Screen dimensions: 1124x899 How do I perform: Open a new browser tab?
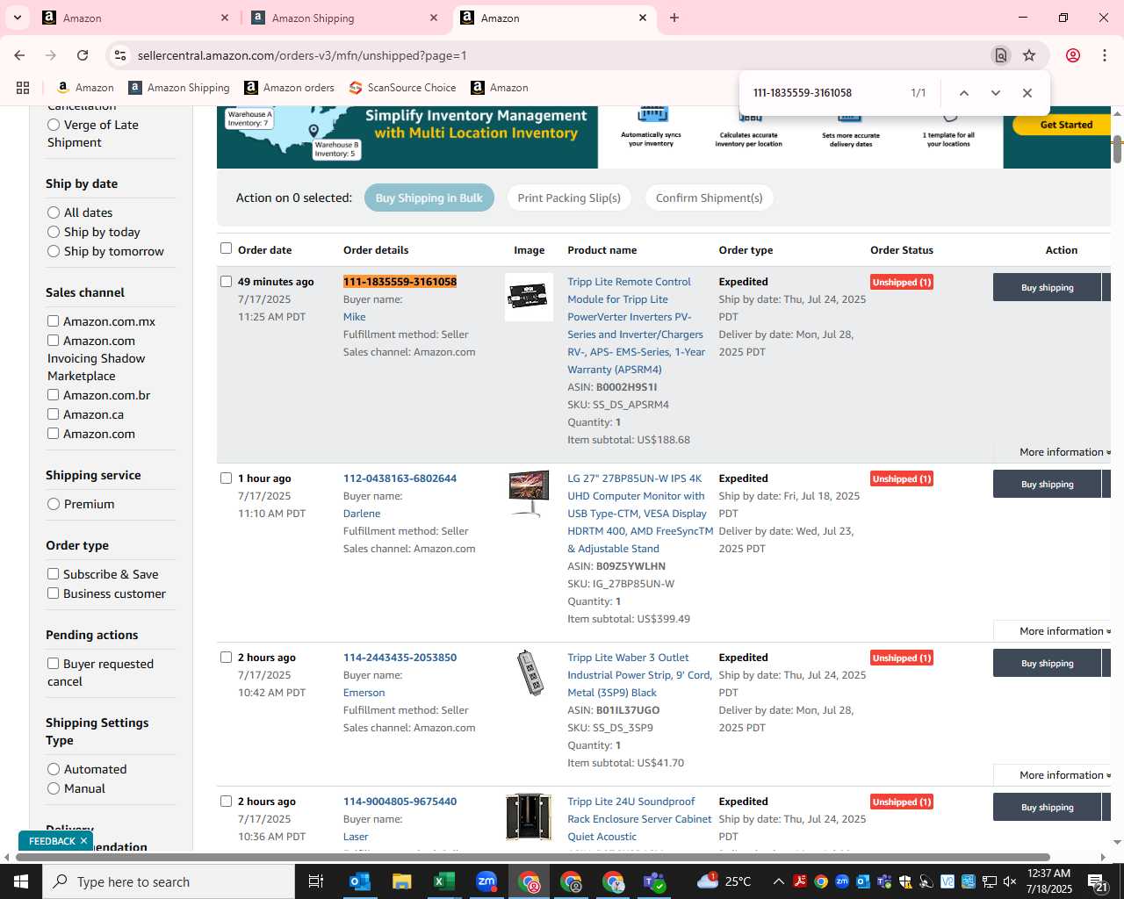point(674,18)
